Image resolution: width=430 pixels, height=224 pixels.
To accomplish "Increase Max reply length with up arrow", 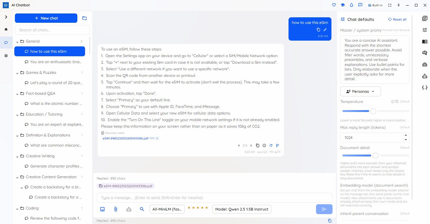I will [406, 135].
